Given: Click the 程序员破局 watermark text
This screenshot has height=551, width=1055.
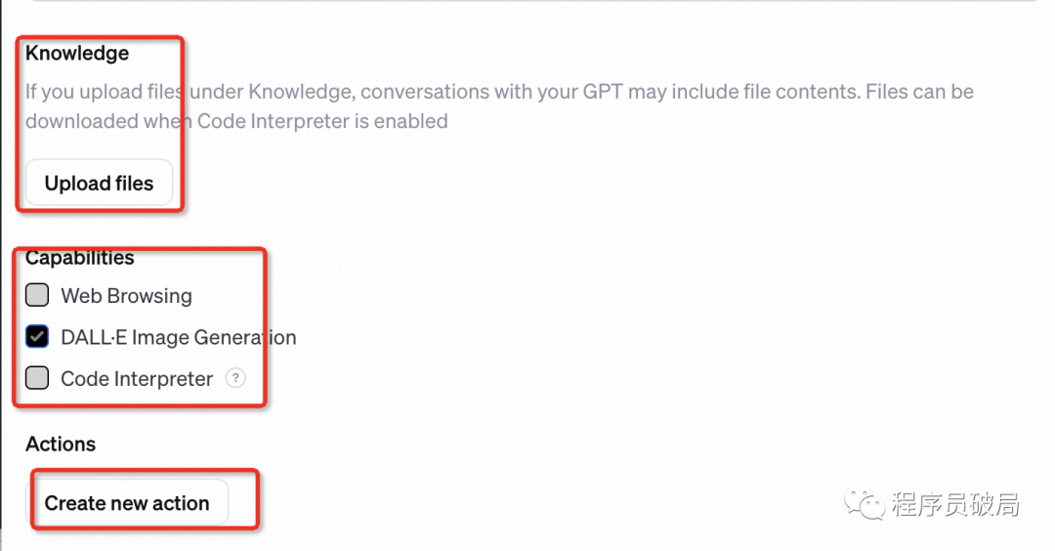Looking at the screenshot, I should [x=955, y=504].
